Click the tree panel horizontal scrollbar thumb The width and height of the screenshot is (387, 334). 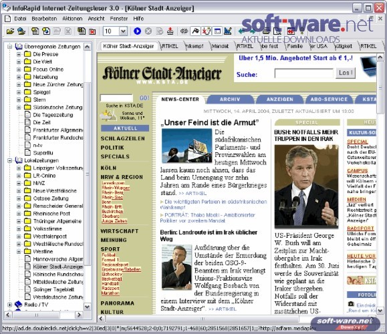click(37, 315)
